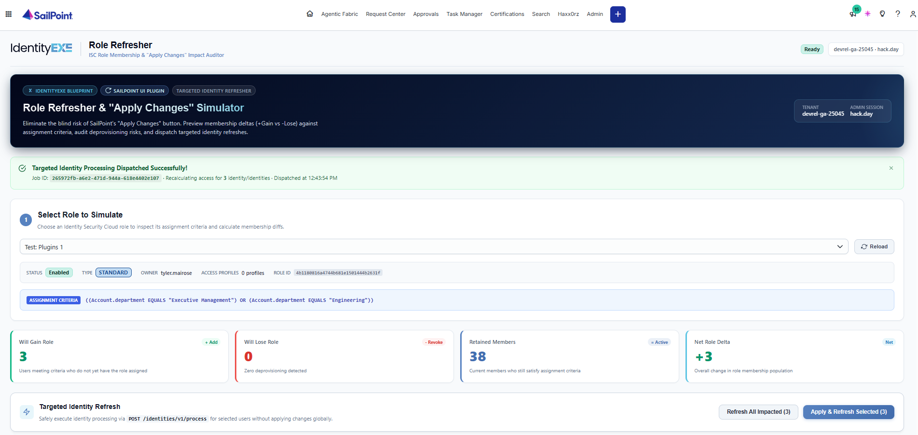
Task: Open Request Center
Action: click(x=385, y=14)
